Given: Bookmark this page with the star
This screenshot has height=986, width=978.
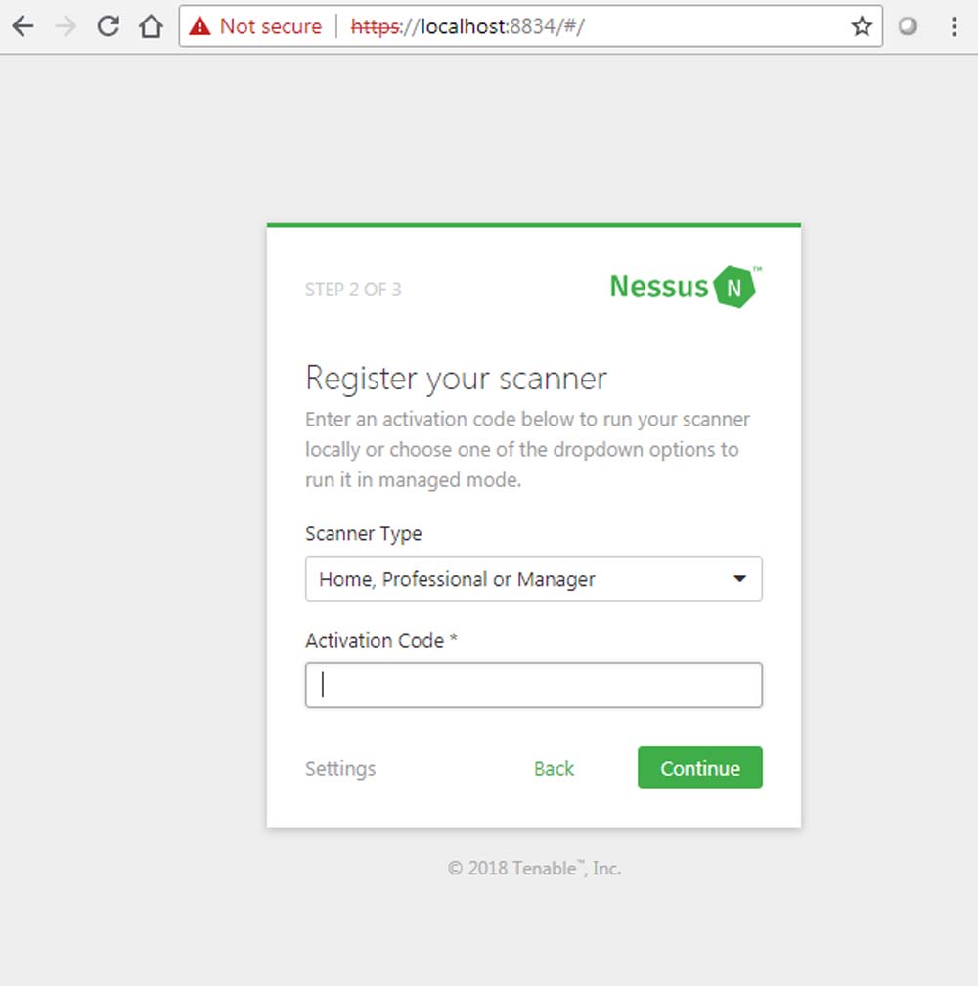Looking at the screenshot, I should coord(861,26).
